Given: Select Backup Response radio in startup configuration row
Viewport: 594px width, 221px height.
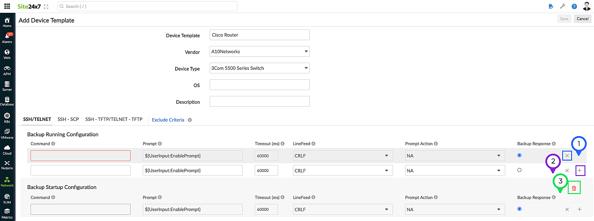Looking at the screenshot, I should 519,209.
